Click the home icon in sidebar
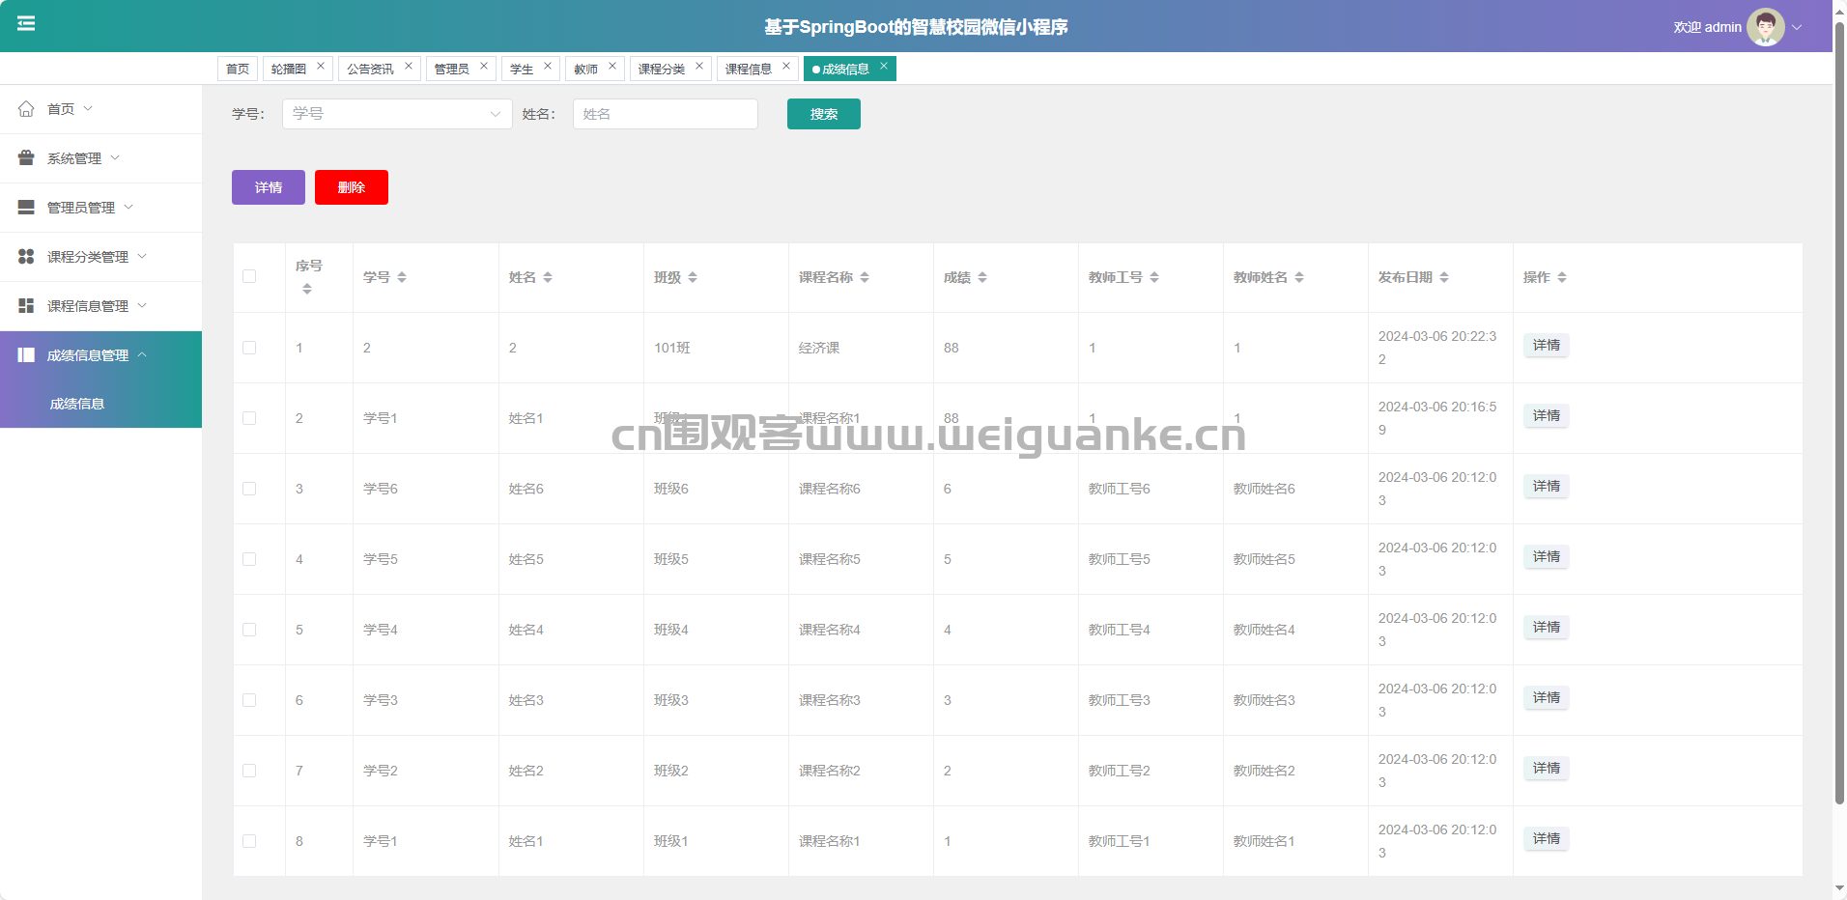Image resolution: width=1847 pixels, height=900 pixels. tap(26, 109)
